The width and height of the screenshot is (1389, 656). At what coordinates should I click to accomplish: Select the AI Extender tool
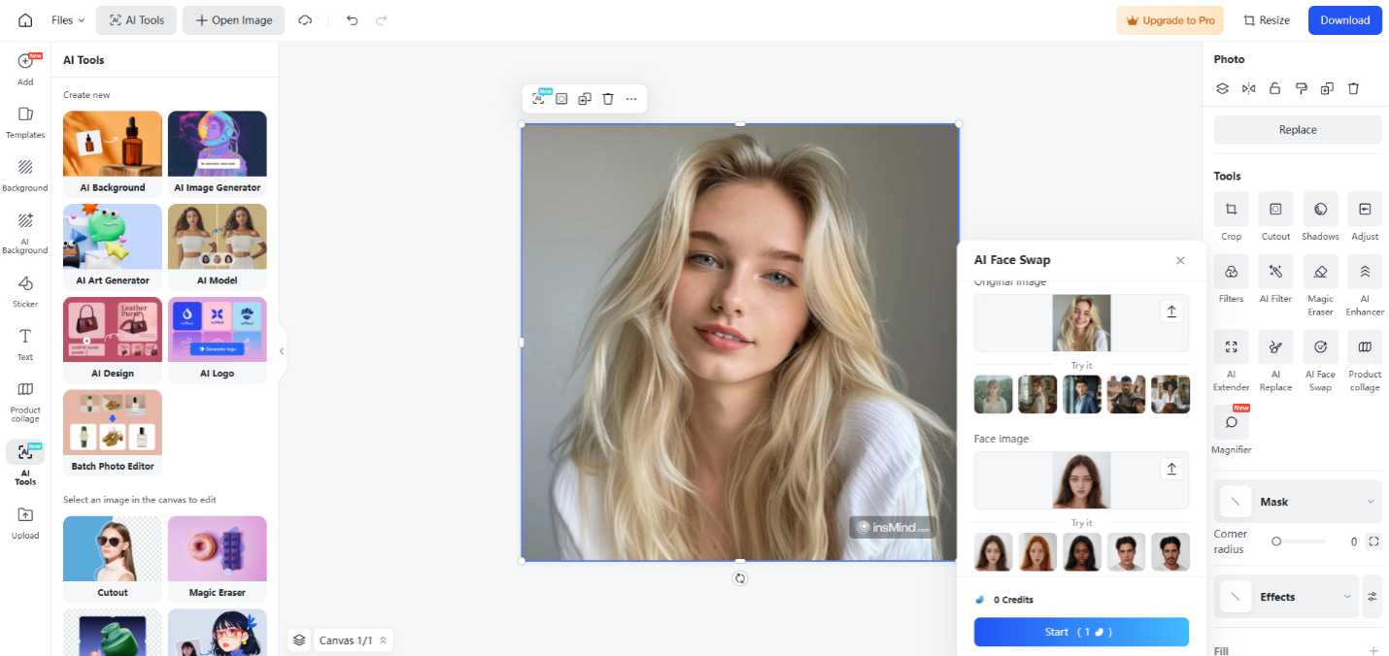1232,361
